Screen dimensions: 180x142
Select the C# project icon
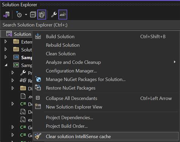(x=16, y=65)
